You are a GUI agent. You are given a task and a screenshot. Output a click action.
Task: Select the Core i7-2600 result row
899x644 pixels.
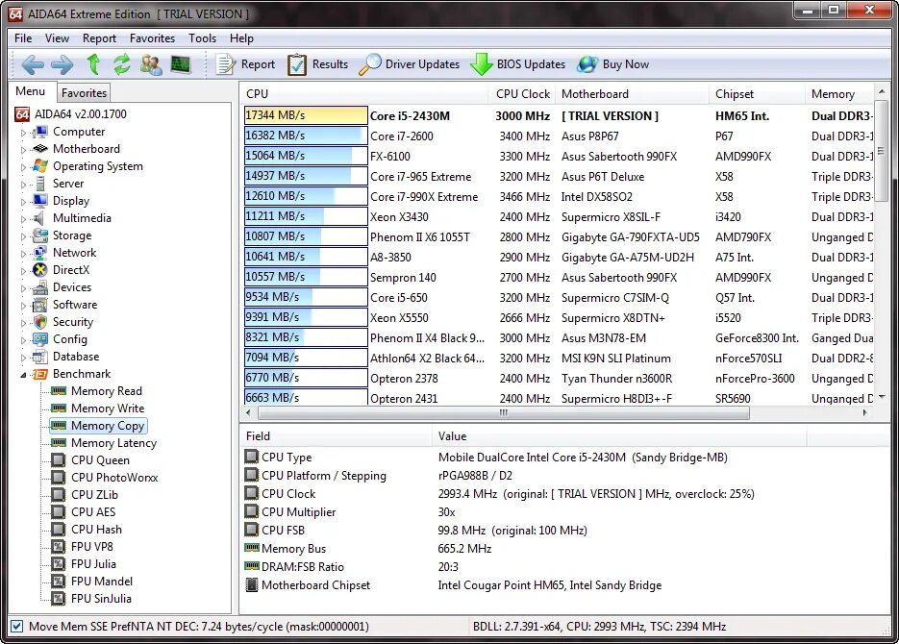pyautogui.click(x=559, y=136)
